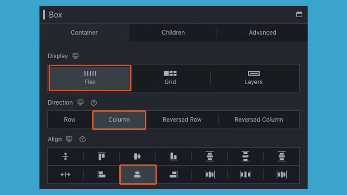Set direction to Column
The image size is (347, 195).
tap(119, 120)
